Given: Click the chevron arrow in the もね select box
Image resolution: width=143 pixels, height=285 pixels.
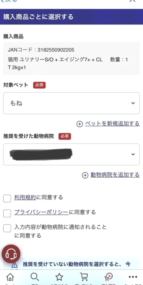Looking at the screenshot, I should tap(133, 103).
